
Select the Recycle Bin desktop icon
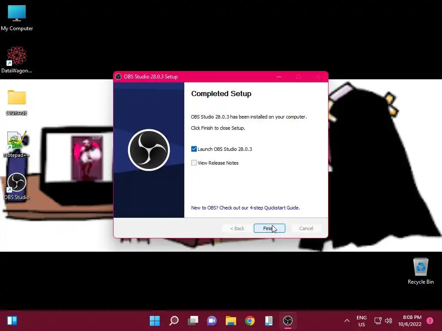click(420, 271)
